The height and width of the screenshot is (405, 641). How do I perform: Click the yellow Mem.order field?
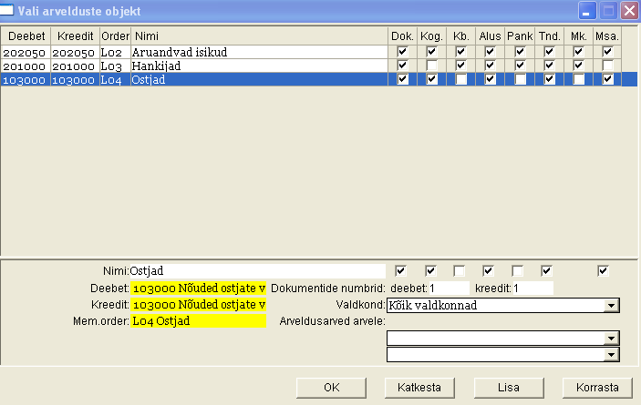tap(198, 321)
